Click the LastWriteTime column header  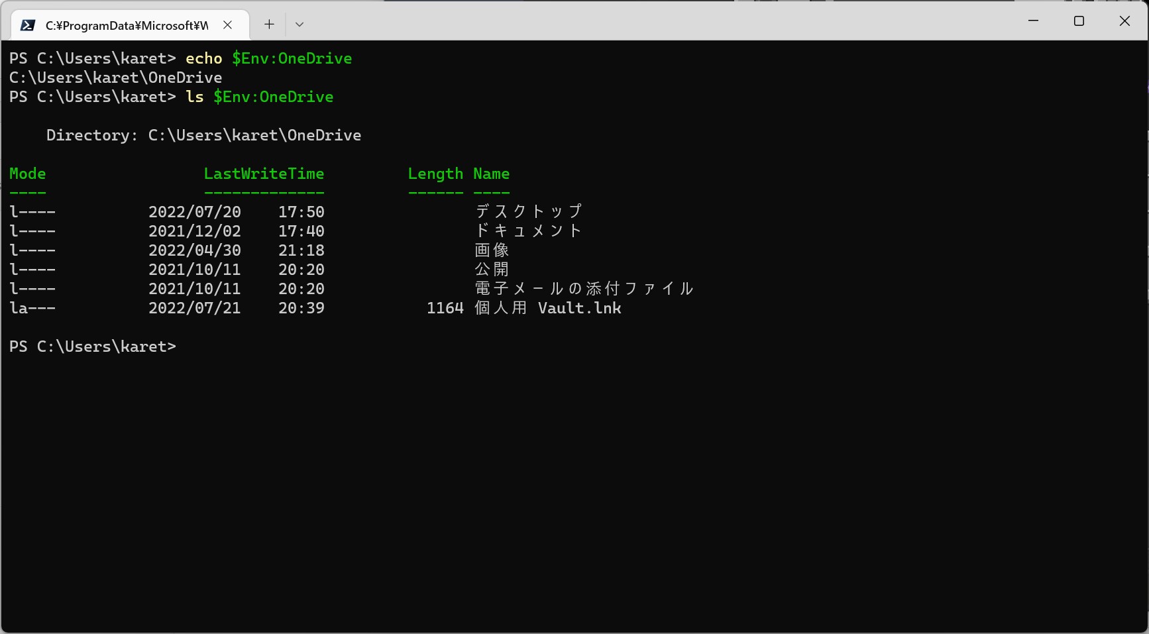pos(264,174)
